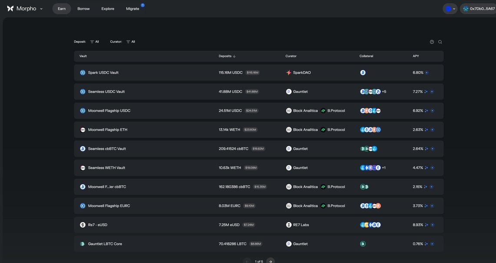496x263 pixels.
Task: Click Block Analitica icon in Moonwell Flagship USDC row
Action: tap(289, 110)
